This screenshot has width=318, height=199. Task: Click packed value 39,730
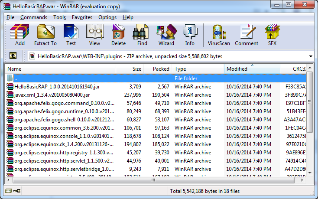[x=162, y=153]
